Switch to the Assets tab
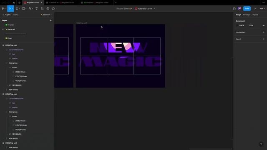This screenshot has width=267, height=150. pos(15,15)
